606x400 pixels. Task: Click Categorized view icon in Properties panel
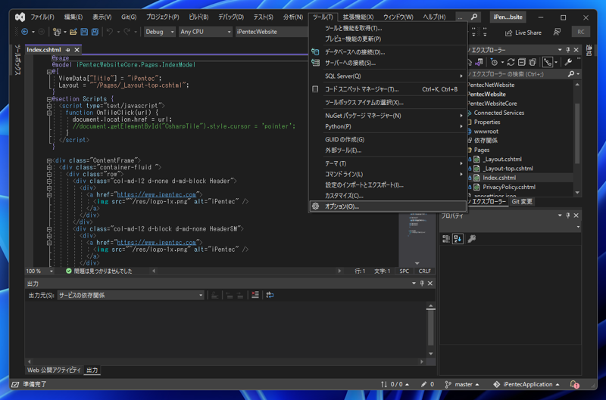click(445, 239)
